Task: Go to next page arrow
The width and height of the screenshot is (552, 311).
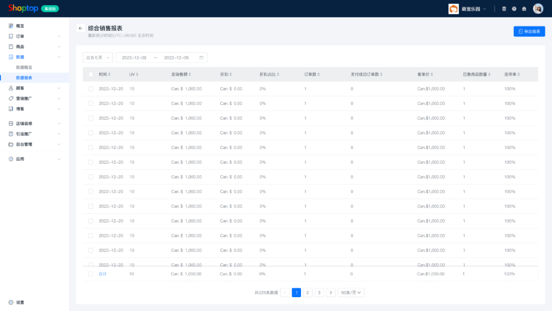Action: pyautogui.click(x=331, y=293)
